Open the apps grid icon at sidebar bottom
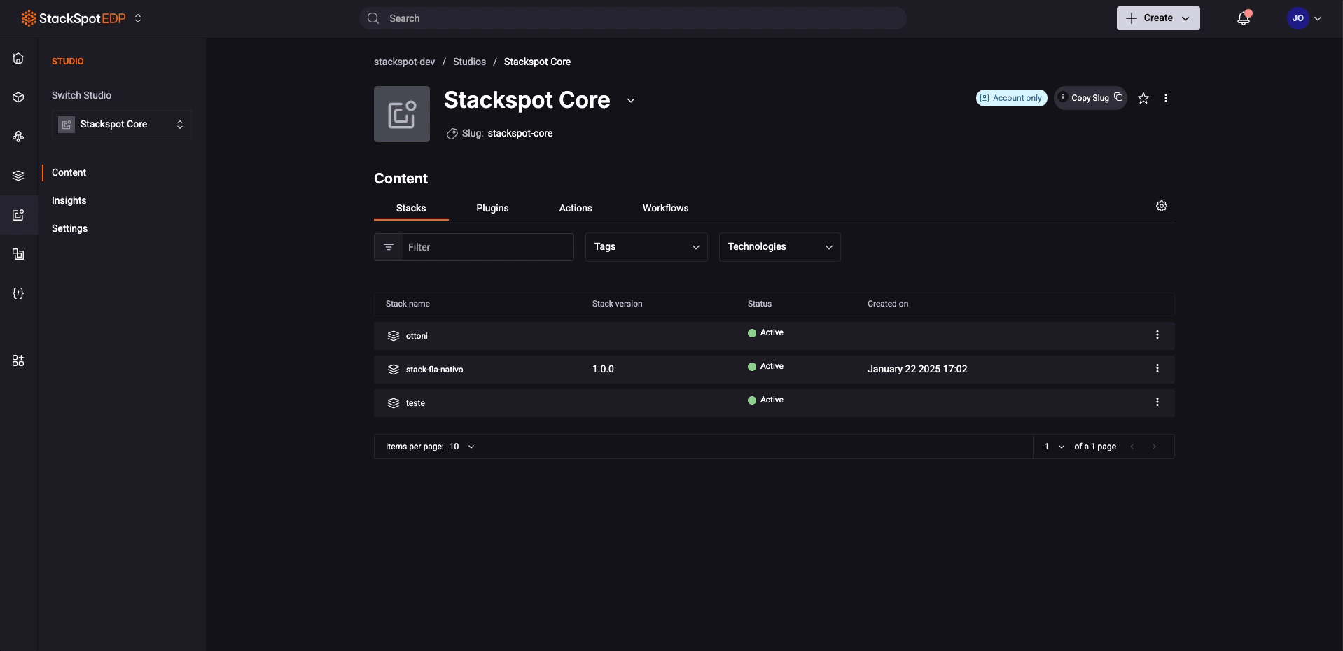The width and height of the screenshot is (1343, 651). point(18,360)
